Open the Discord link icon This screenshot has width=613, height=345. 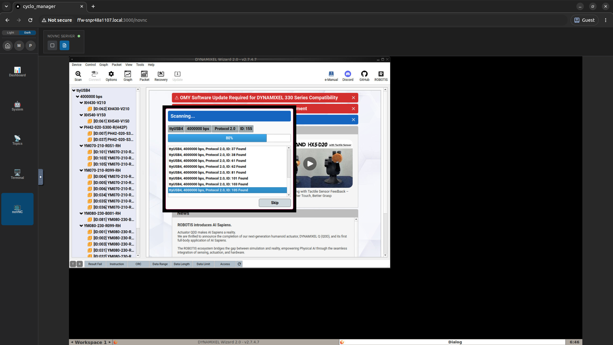click(348, 74)
